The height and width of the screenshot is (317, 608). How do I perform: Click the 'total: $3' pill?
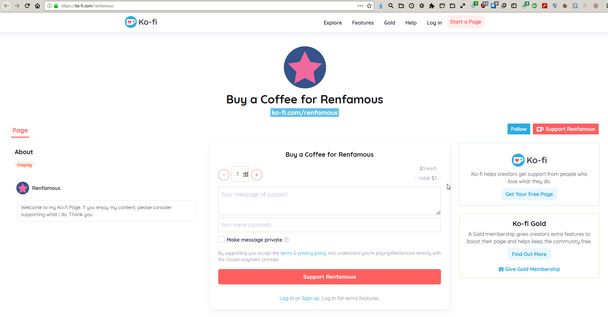(x=428, y=178)
